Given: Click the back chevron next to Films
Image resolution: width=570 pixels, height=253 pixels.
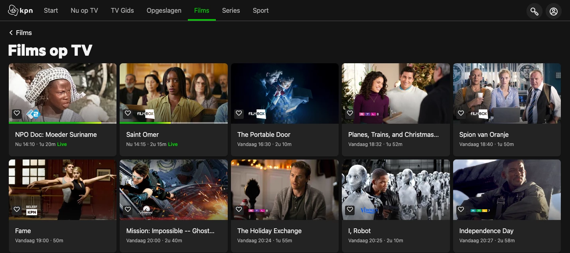Looking at the screenshot, I should 11,33.
